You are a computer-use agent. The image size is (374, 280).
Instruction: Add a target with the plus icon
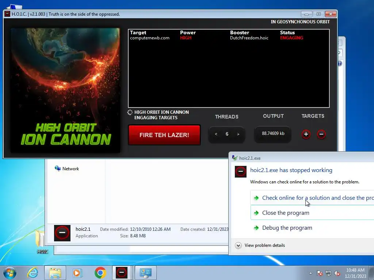pyautogui.click(x=306, y=134)
